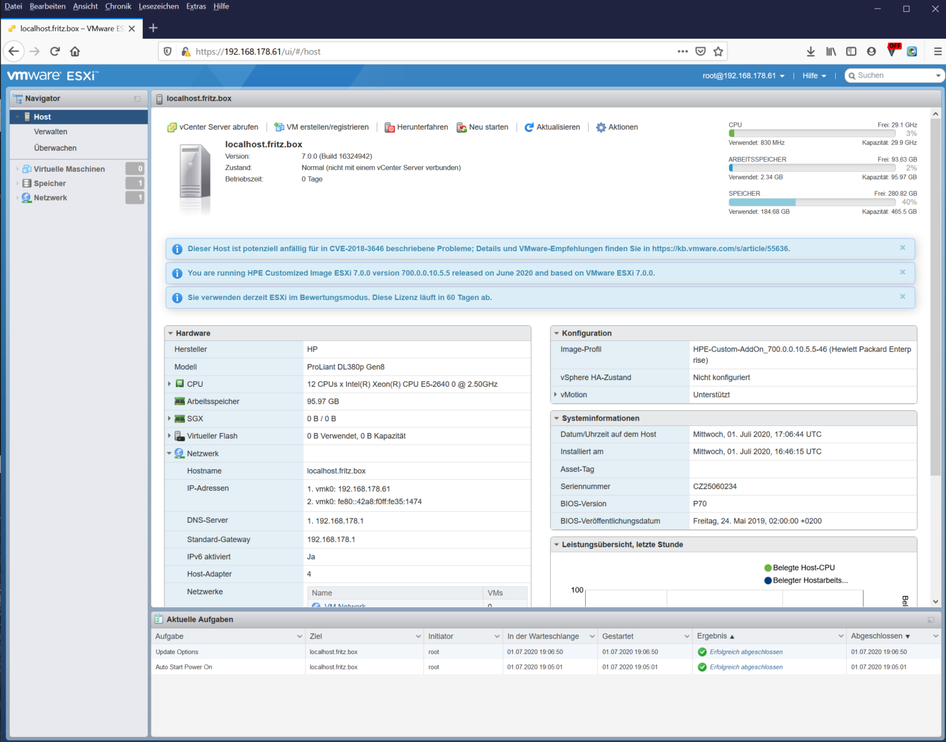This screenshot has width=946, height=742.
Task: Open the Aktionen gear icon
Action: click(x=600, y=127)
